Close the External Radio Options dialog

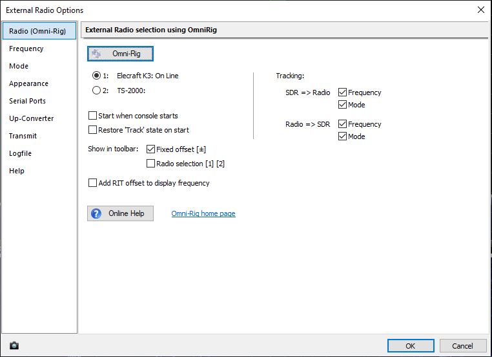point(480,10)
